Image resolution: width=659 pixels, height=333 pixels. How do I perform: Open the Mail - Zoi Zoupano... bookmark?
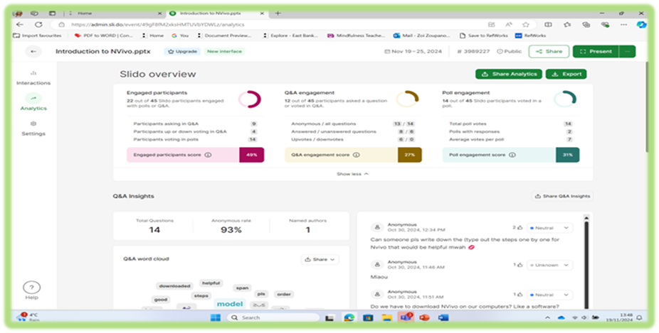[x=421, y=36]
